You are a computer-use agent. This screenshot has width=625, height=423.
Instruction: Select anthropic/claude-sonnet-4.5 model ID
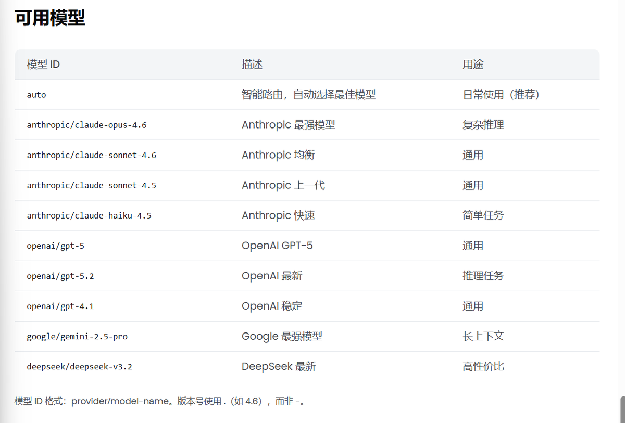pos(92,185)
